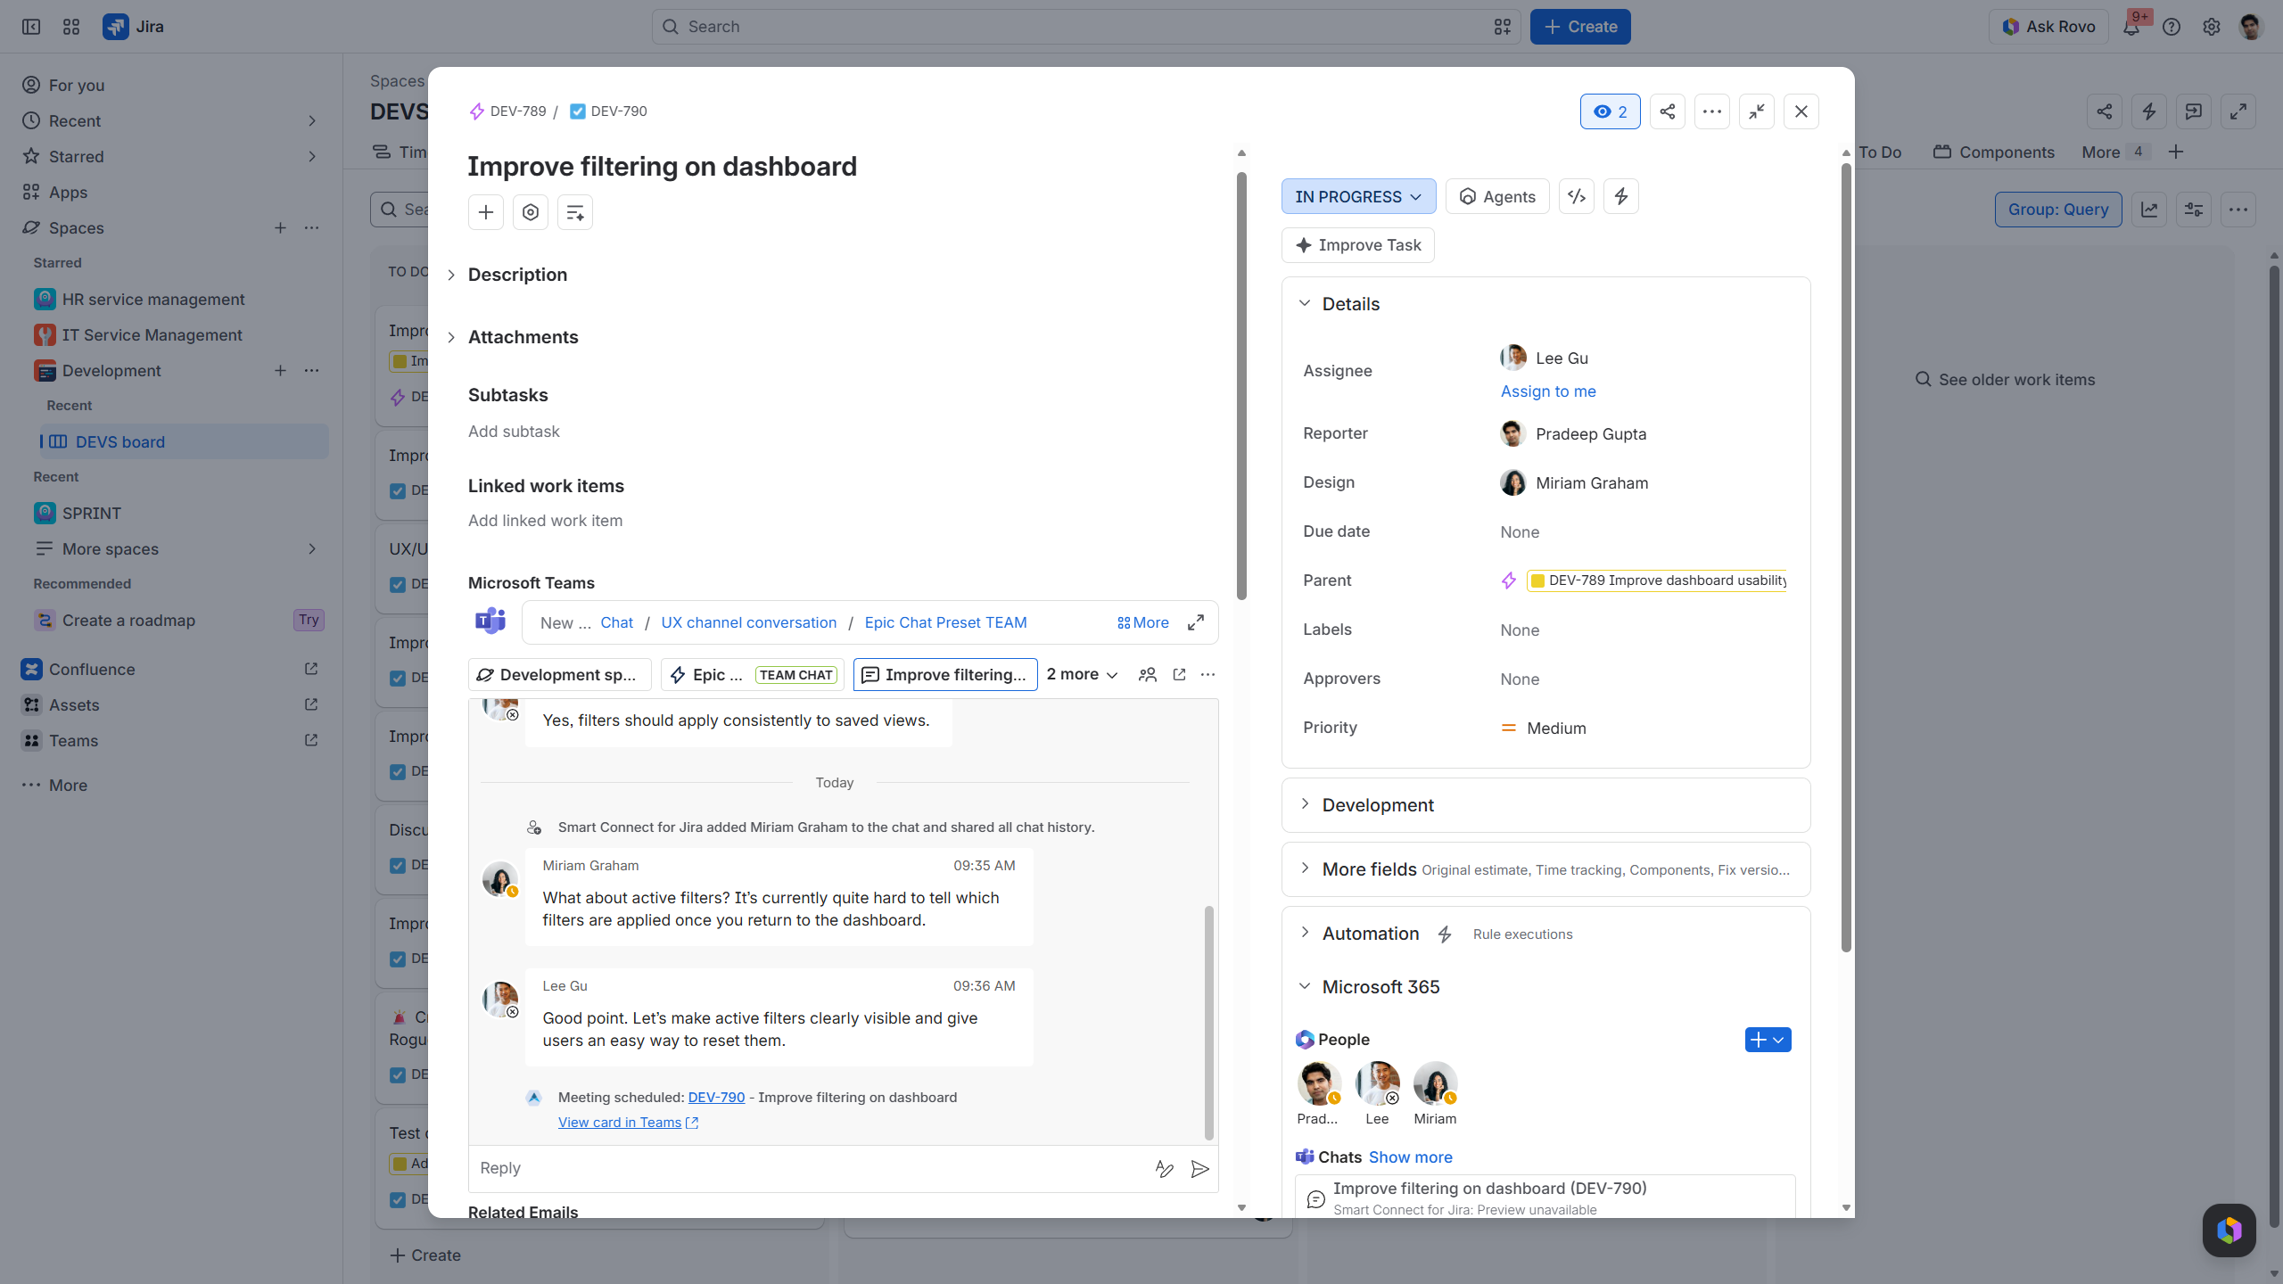Expand the Attachments section
2283x1284 pixels.
click(x=451, y=337)
